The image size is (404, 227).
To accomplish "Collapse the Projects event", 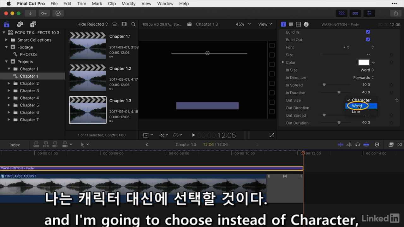I will [6, 62].
